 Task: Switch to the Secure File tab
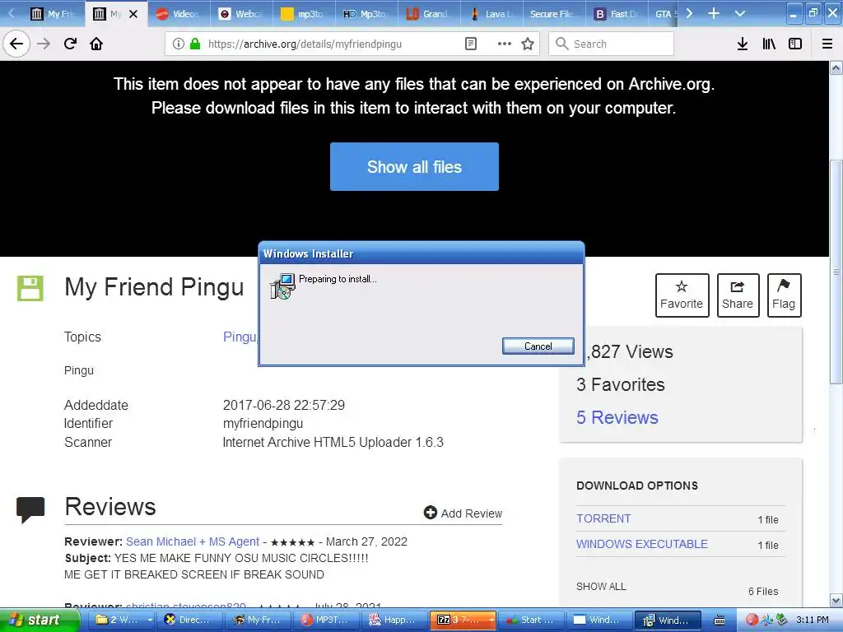point(552,14)
